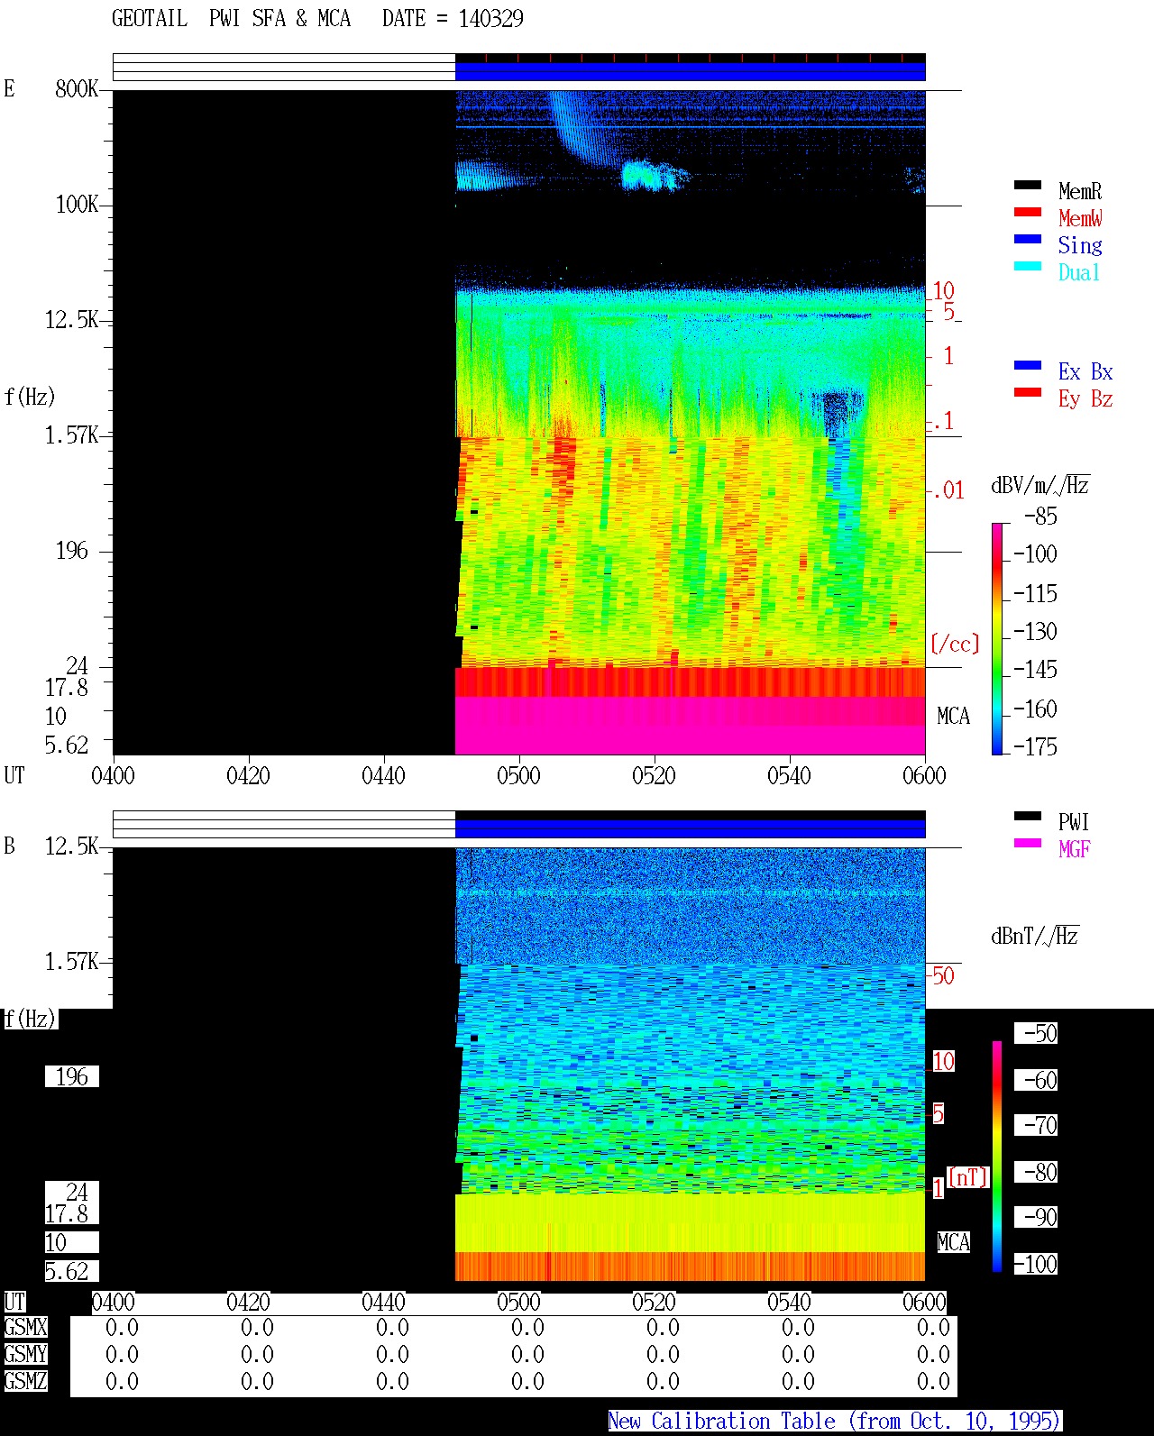
Task: Click the Sing legend label
Action: point(1080,245)
